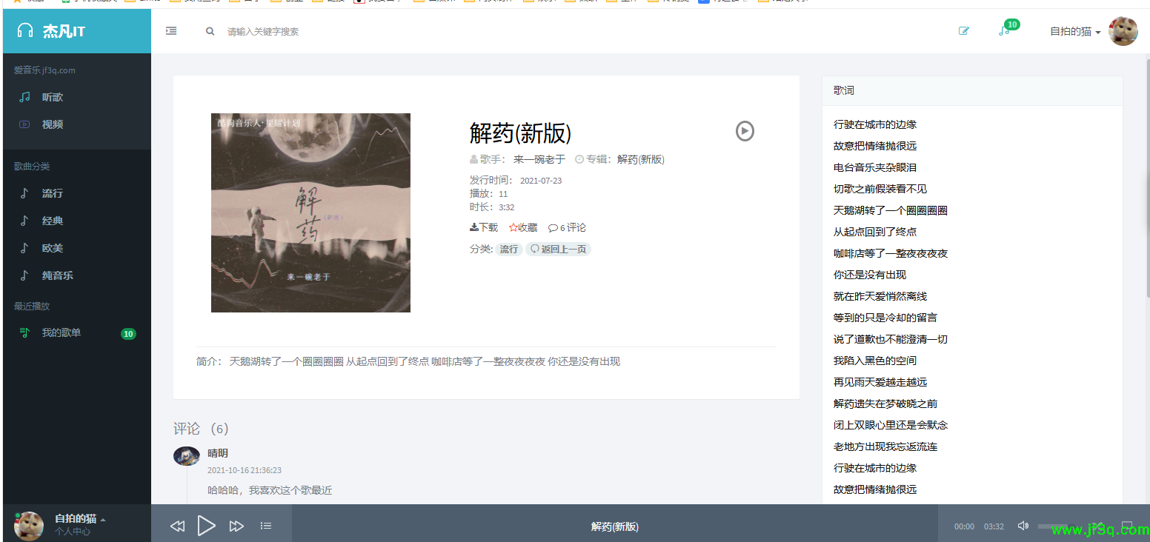Click the edit pencil icon in header

963,31
